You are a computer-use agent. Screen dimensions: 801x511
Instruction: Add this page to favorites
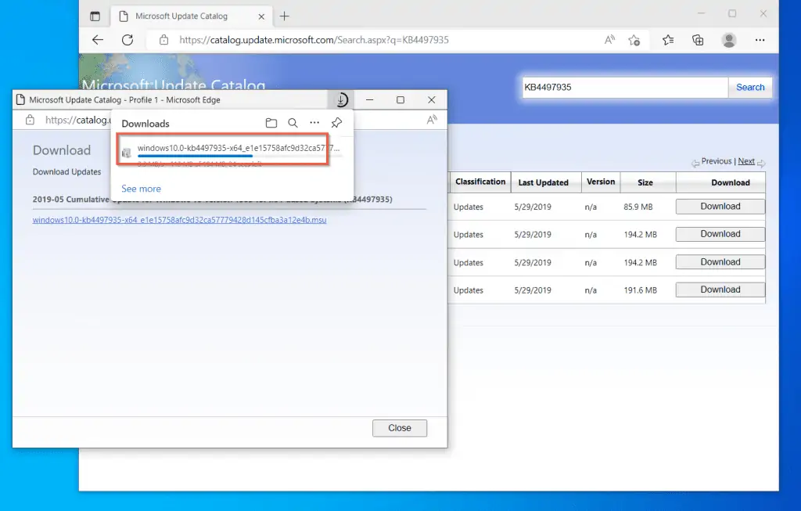pos(634,40)
